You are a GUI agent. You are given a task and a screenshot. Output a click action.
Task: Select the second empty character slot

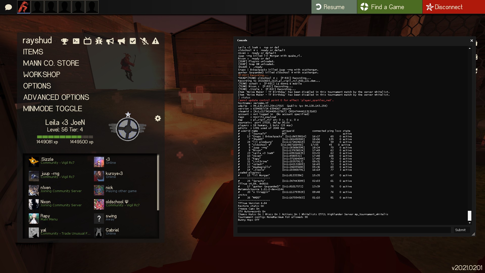51,7
